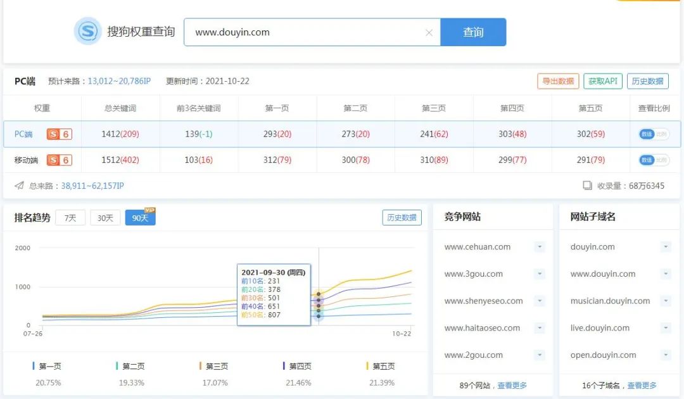Click PC端 第三页 cell 241(62)

[434, 134]
